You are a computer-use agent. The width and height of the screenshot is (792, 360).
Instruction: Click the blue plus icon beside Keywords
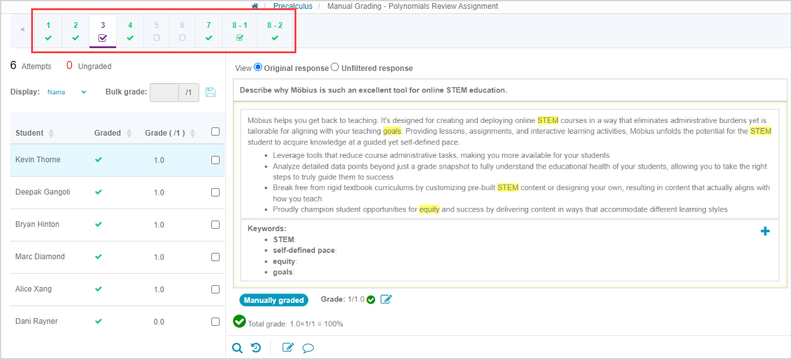(x=765, y=231)
